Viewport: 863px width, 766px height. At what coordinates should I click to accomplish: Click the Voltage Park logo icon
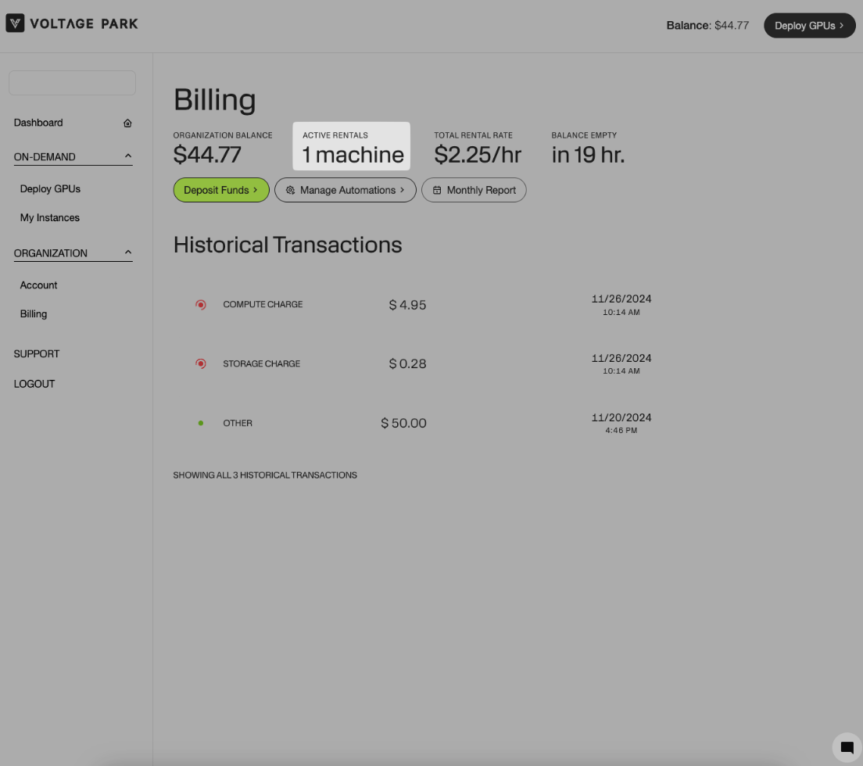click(x=16, y=23)
